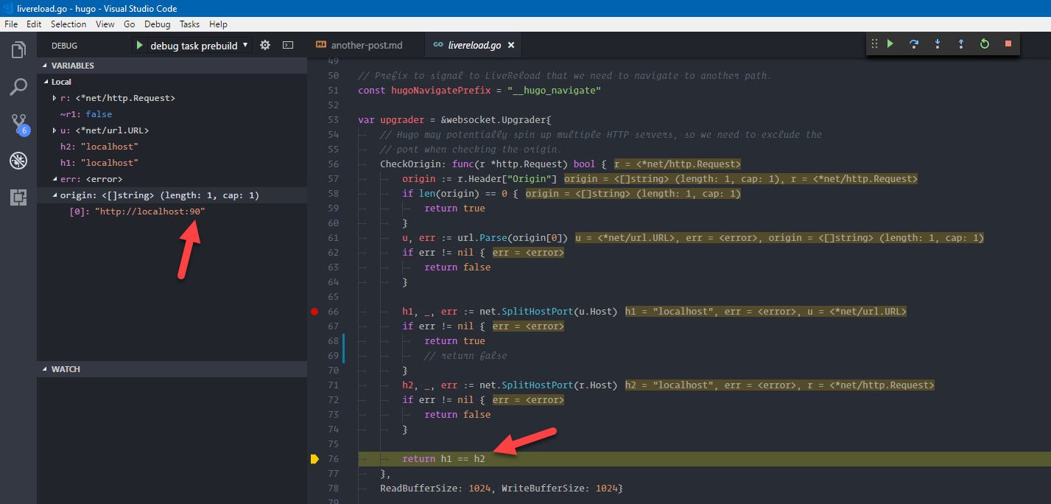Click the VS Code icon in title bar
1051x504 pixels.
coord(8,8)
